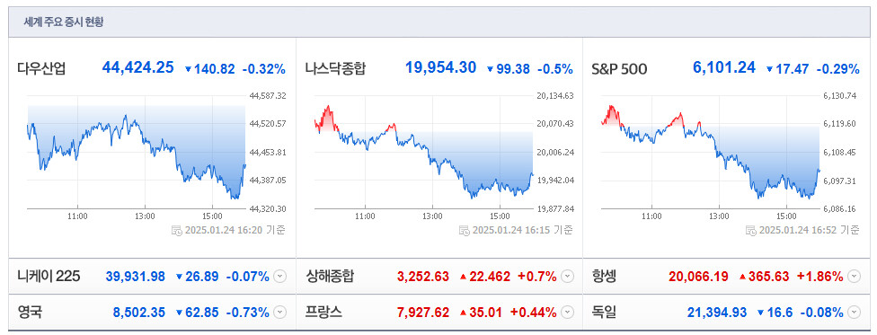This screenshot has height=335, width=877.
Task: Select the 니케이 225 index name
Action: pyautogui.click(x=49, y=277)
